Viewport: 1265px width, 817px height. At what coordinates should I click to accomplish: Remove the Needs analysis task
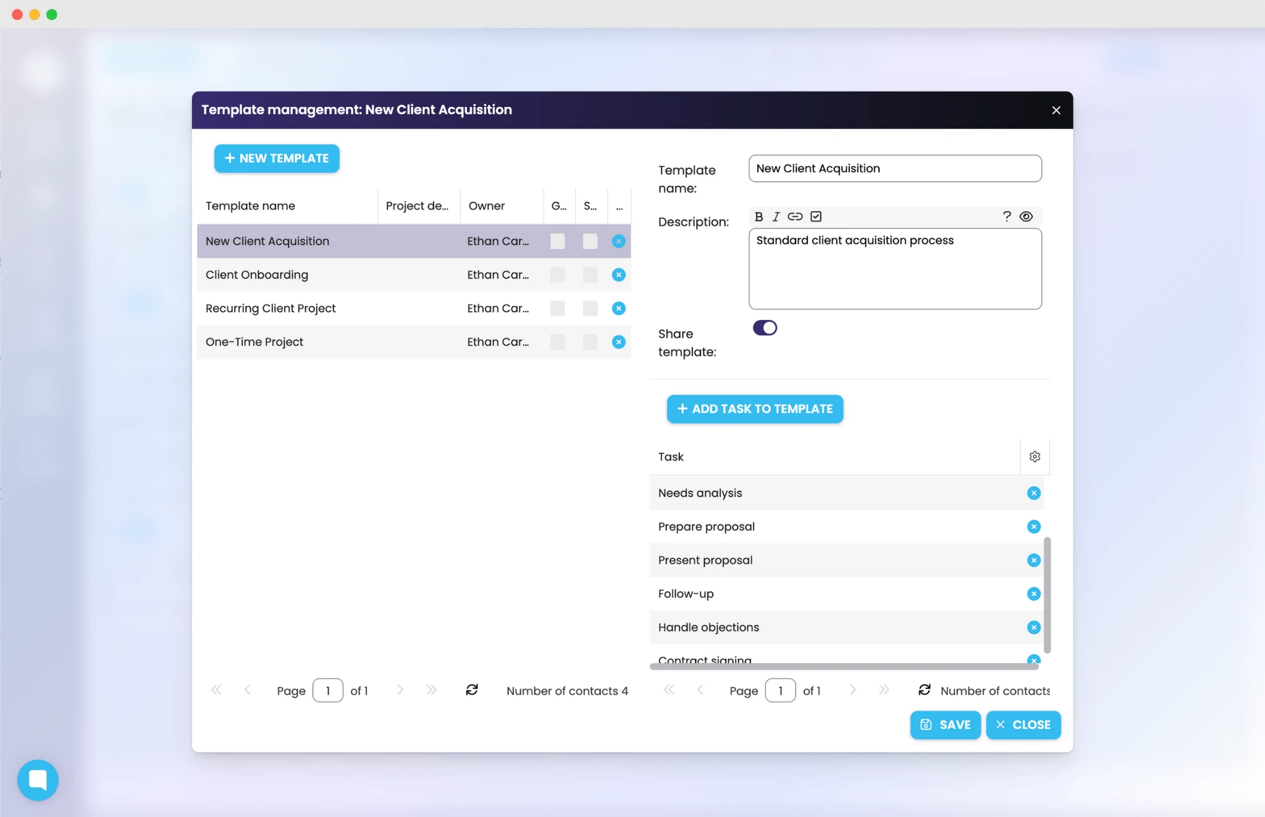pyautogui.click(x=1033, y=493)
